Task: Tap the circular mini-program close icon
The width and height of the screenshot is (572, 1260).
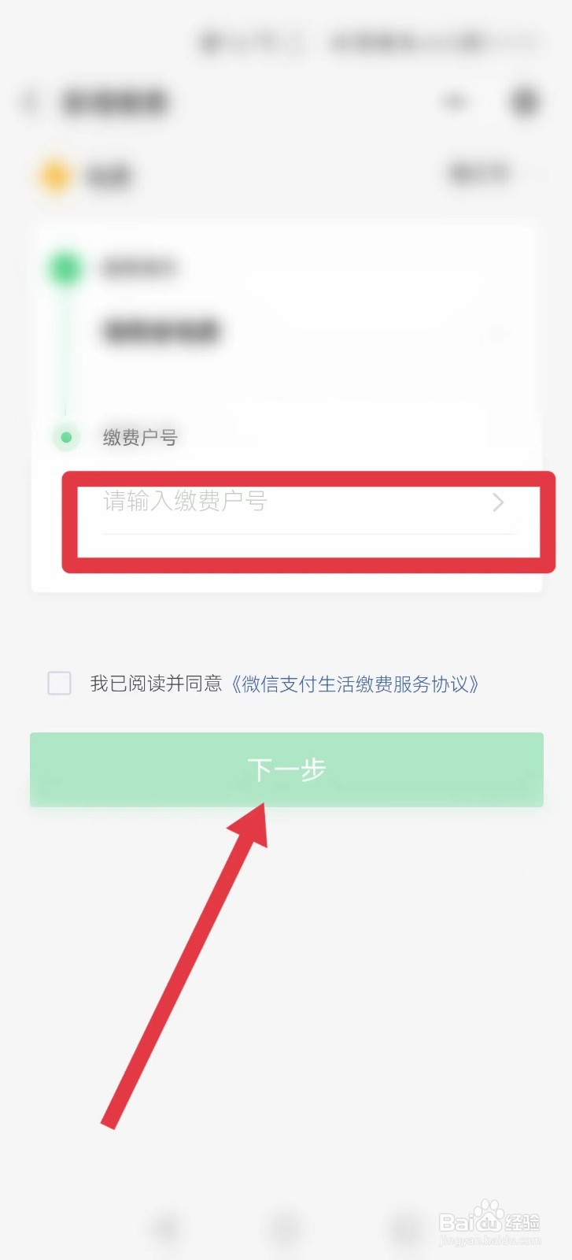Action: pyautogui.click(x=525, y=102)
